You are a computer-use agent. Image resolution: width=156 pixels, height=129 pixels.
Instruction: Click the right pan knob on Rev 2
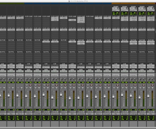click(x=22, y=79)
